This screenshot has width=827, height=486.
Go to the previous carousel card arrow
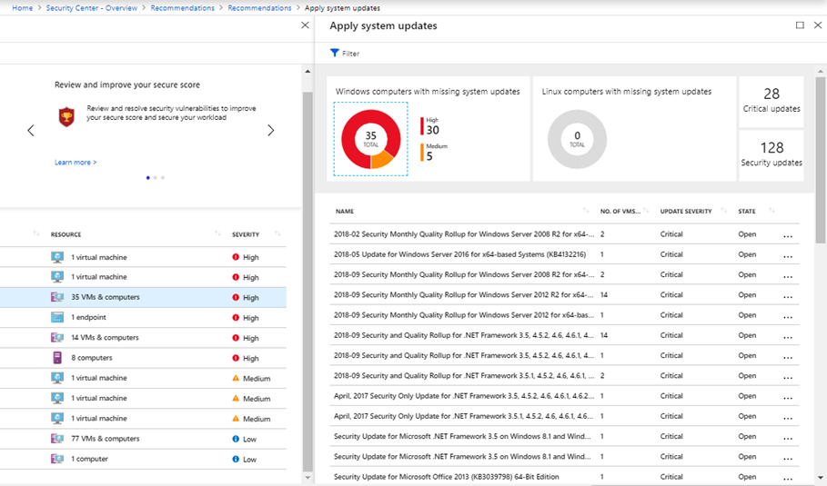coord(31,131)
